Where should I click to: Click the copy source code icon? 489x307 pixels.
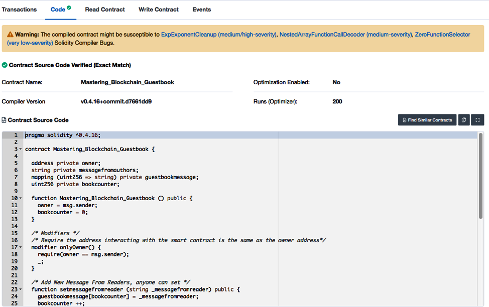(464, 120)
